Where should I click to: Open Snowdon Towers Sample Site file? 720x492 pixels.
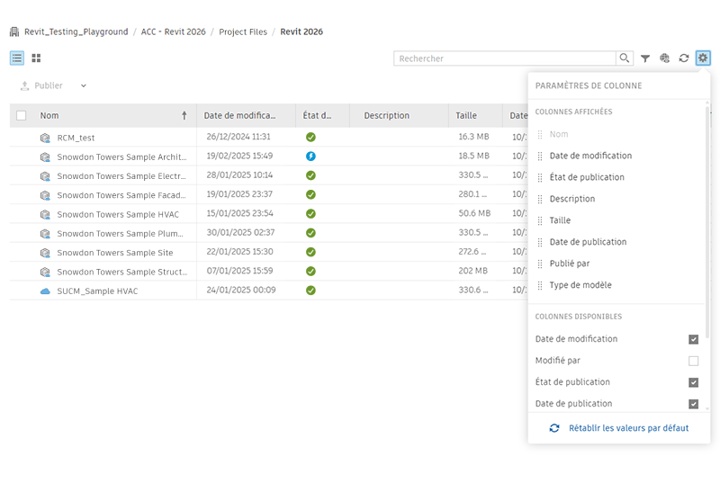115,253
